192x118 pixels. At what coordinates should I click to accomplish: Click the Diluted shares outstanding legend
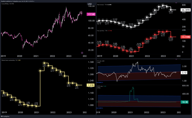tap(11, 60)
